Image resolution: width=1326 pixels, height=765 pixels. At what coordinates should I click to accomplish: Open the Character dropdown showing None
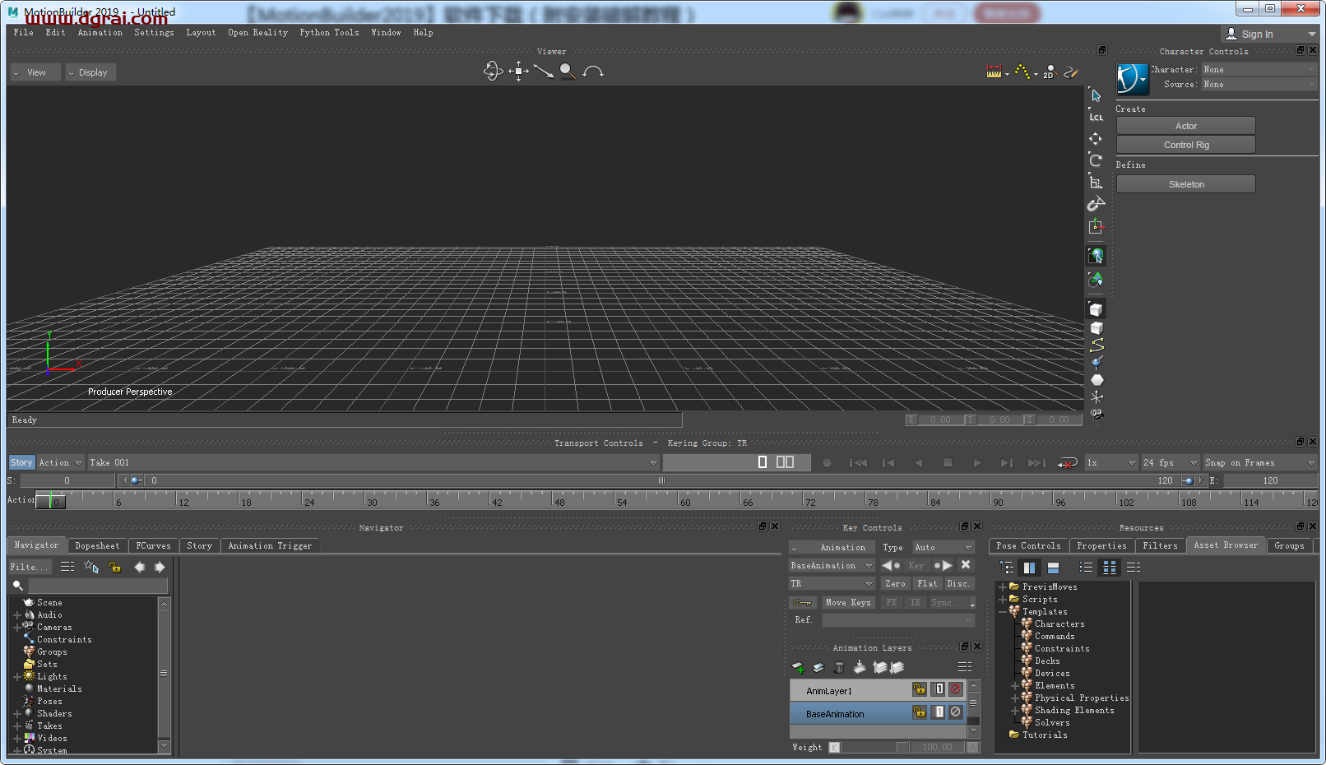(1259, 70)
